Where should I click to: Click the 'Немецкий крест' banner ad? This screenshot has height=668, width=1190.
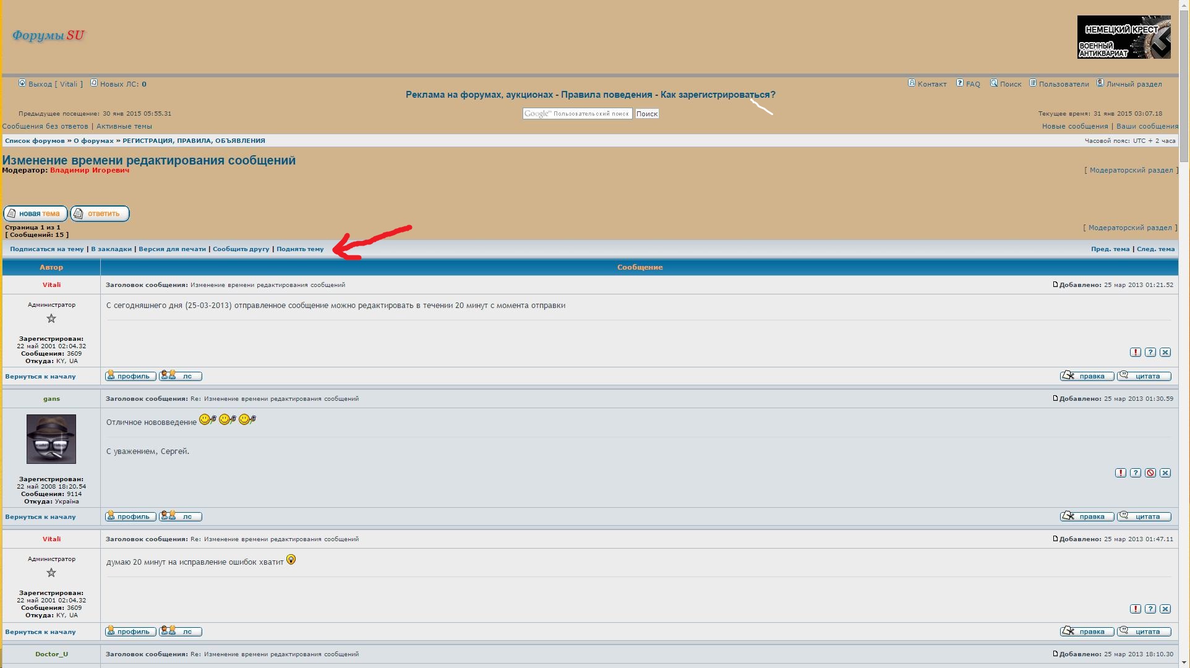pyautogui.click(x=1123, y=37)
